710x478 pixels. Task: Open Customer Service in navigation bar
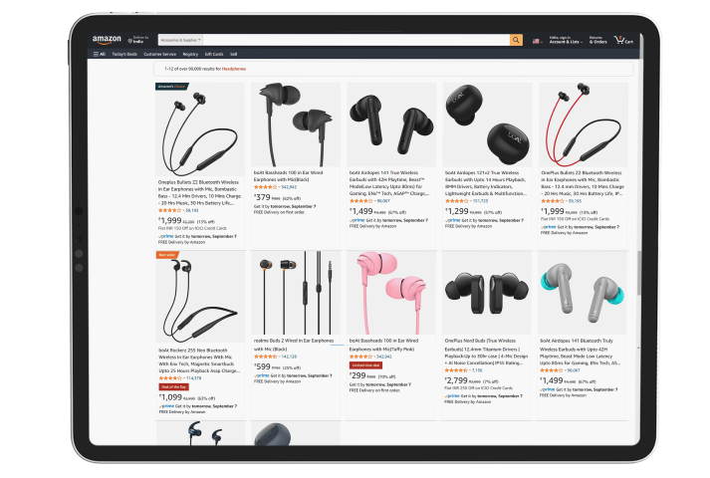coord(160,55)
